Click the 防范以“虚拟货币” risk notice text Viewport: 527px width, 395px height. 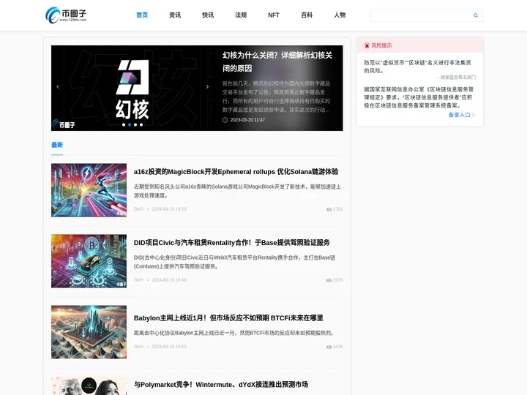[417, 67]
